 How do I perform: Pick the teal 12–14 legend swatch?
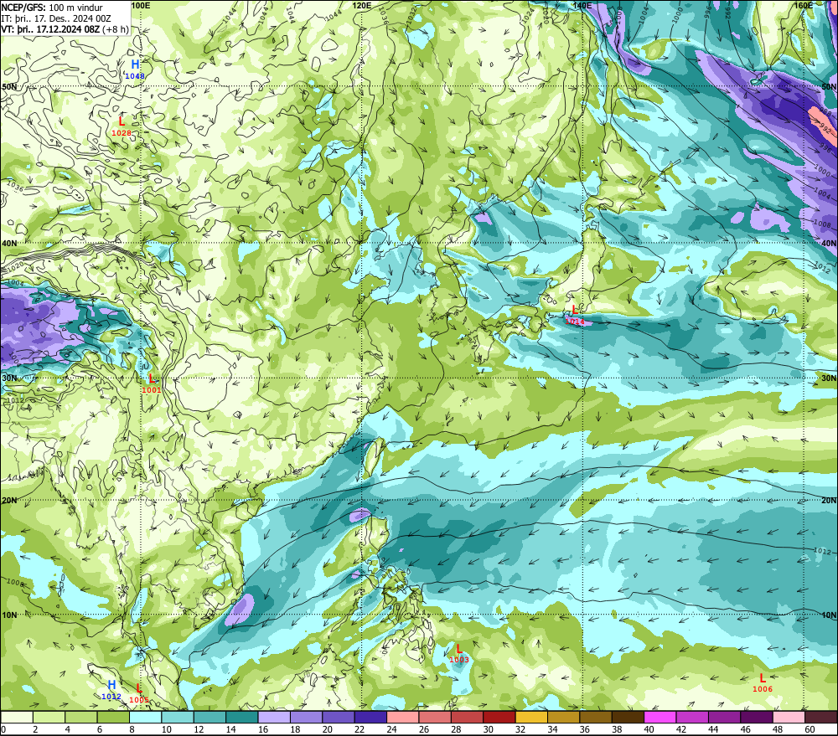pos(209,717)
